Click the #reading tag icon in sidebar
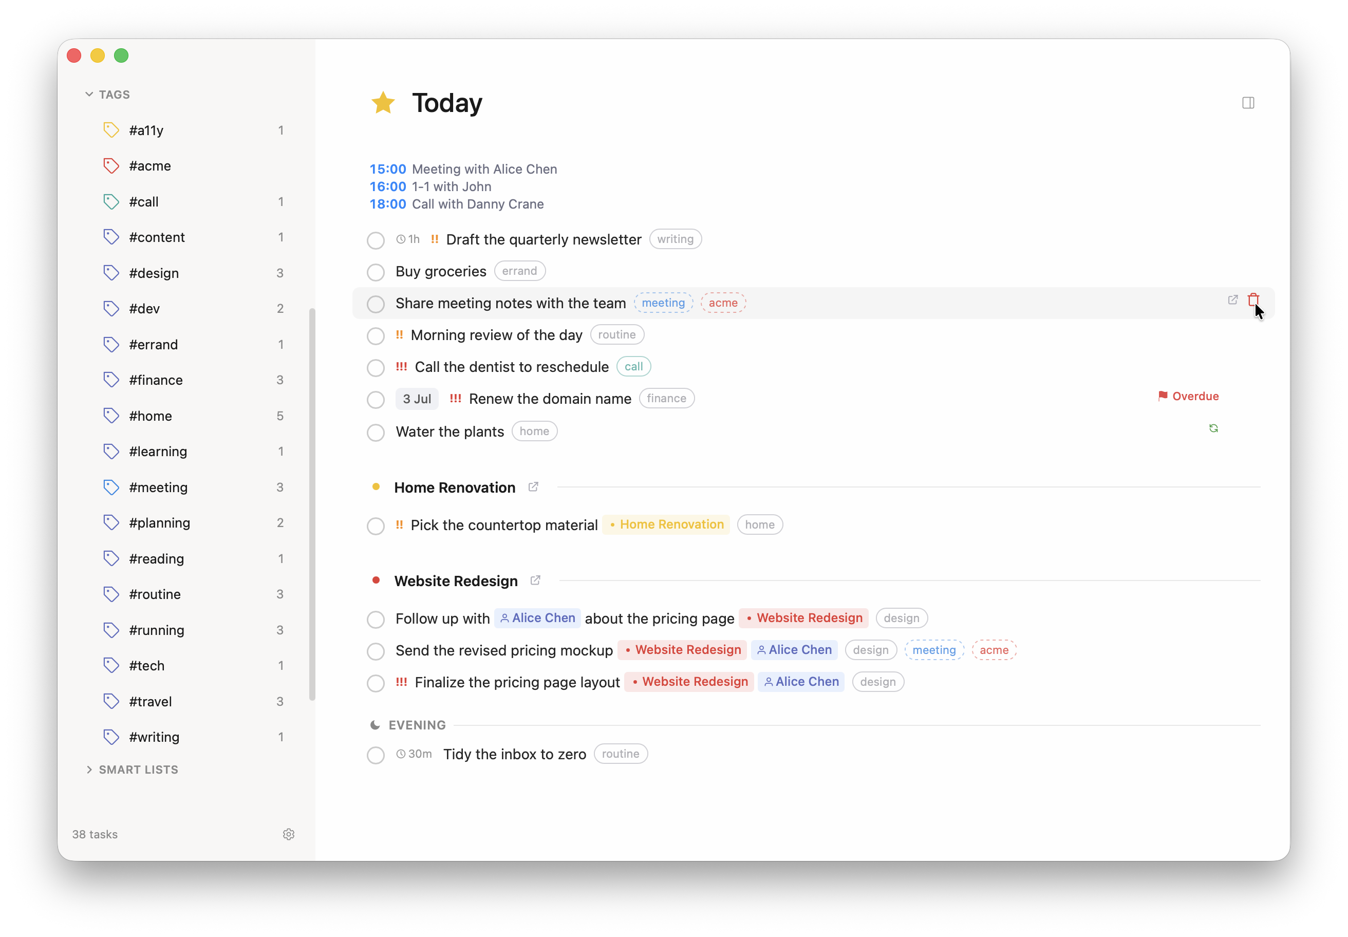1348x937 pixels. click(111, 558)
